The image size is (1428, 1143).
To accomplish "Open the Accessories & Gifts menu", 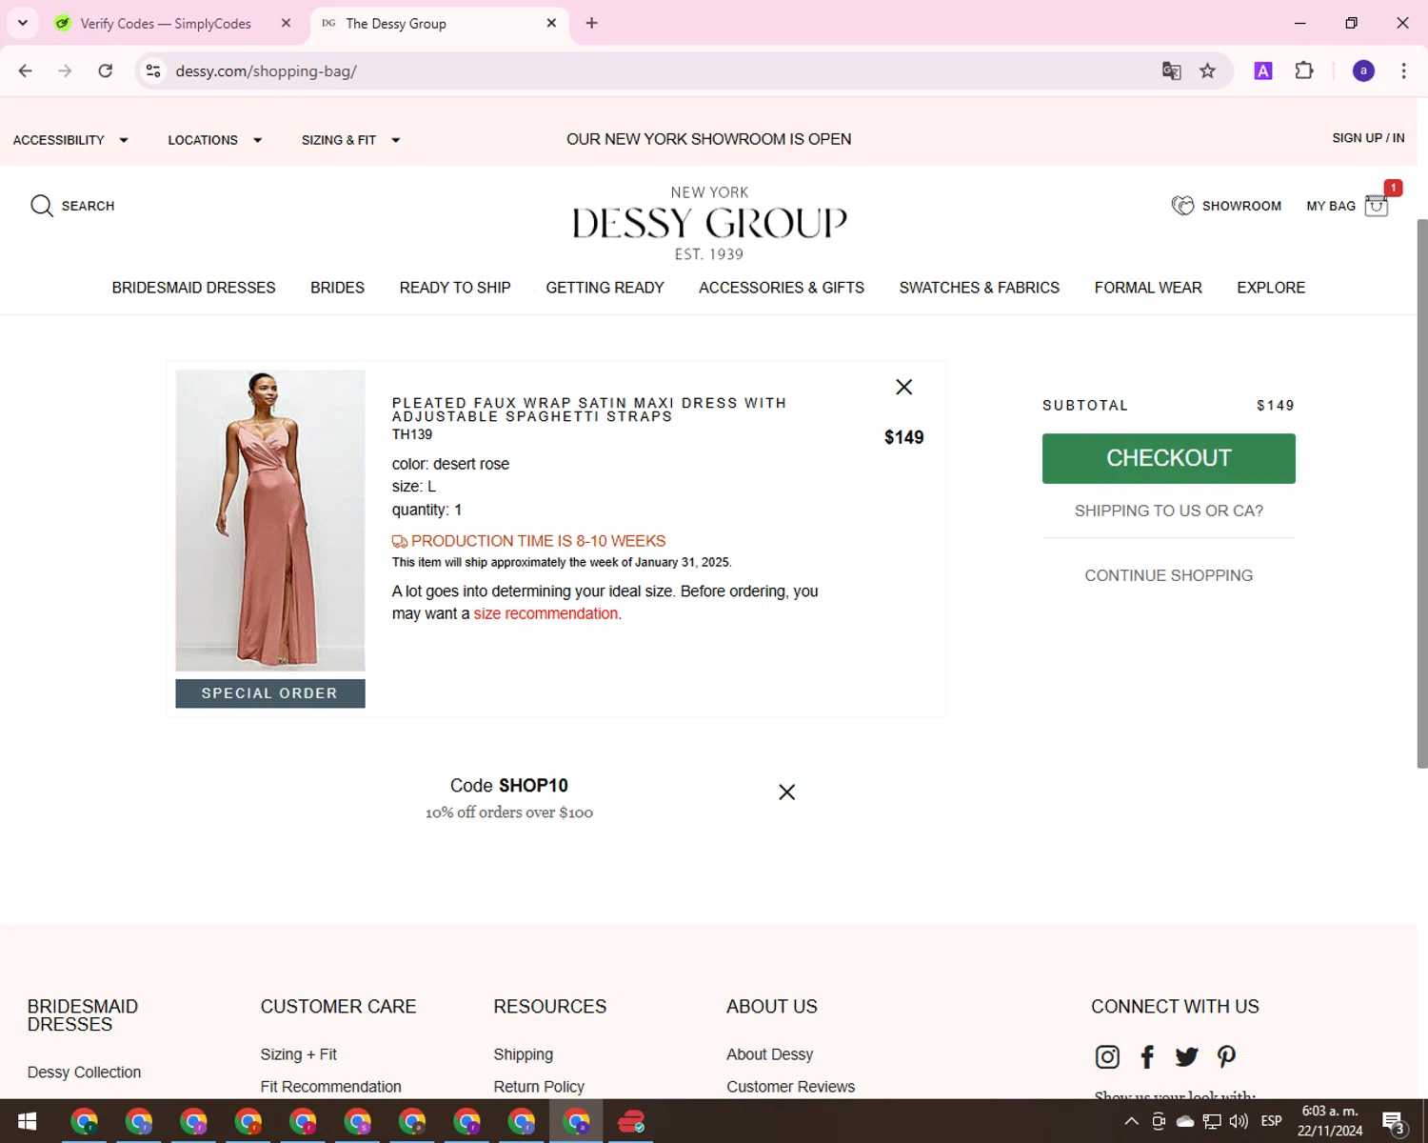I will (782, 288).
